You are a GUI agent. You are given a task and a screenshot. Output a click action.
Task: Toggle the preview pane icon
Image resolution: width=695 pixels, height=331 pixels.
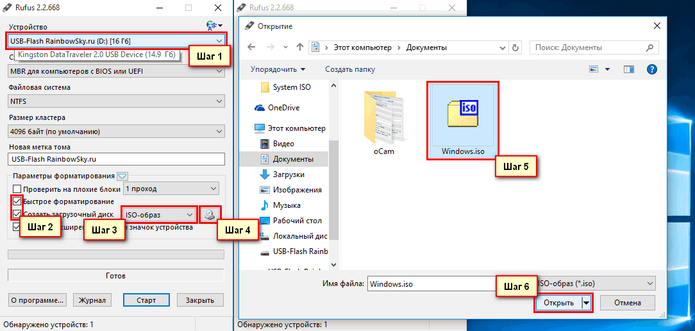[x=628, y=69]
